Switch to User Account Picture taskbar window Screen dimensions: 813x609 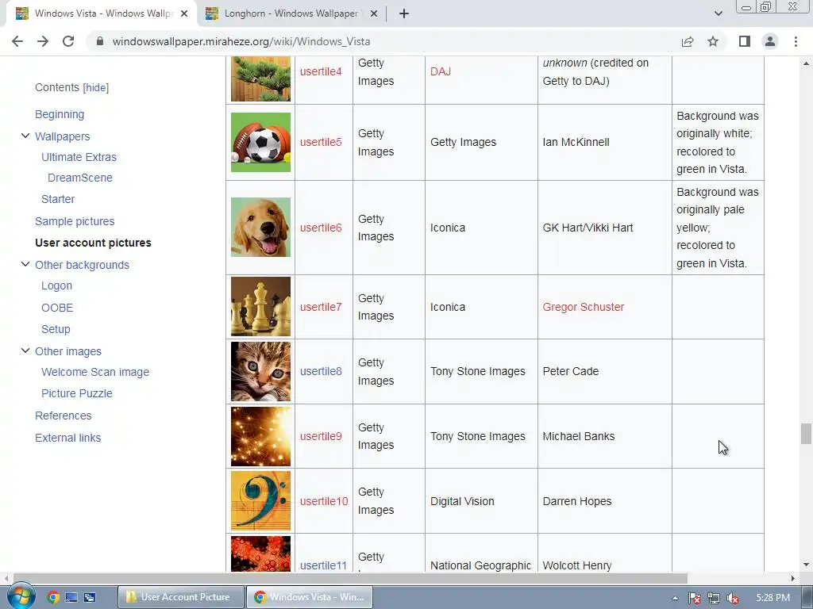[x=180, y=597]
